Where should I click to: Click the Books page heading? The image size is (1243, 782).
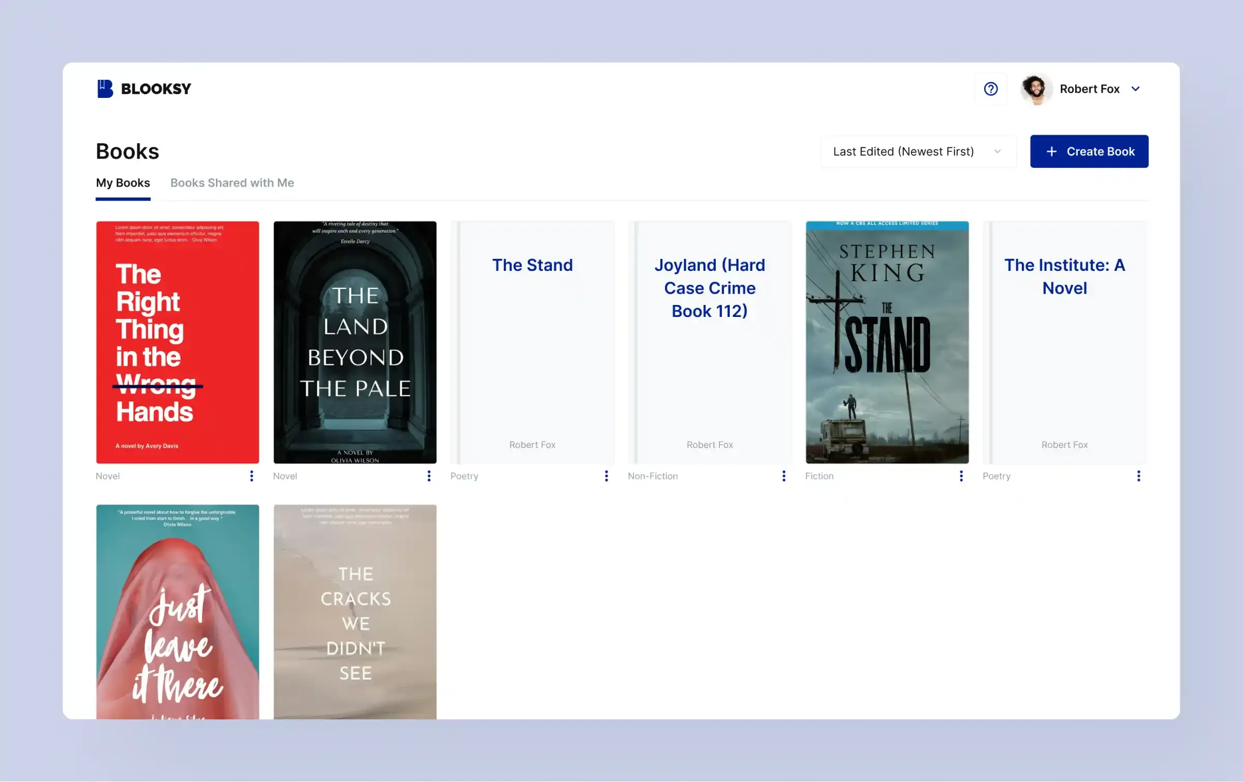coord(127,151)
